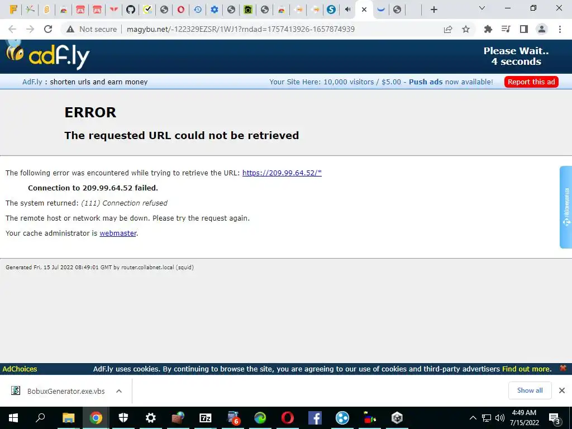572x429 pixels.
Task: Click the Chrome taskbar icon
Action: 96,418
